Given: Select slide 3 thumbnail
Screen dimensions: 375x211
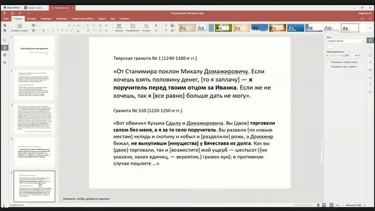Looking at the screenshot, I should click(35, 118).
